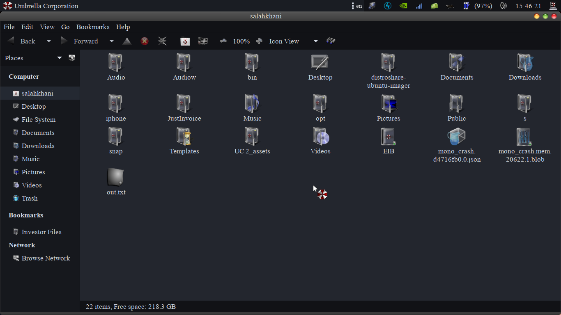Select the out.txt file
The image size is (561, 315).
116,182
